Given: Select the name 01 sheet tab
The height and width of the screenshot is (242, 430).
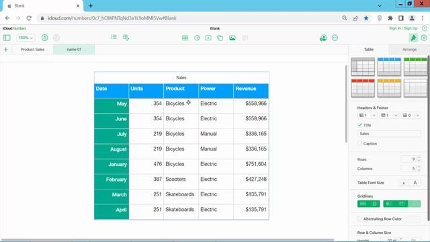Looking at the screenshot, I should tap(74, 49).
